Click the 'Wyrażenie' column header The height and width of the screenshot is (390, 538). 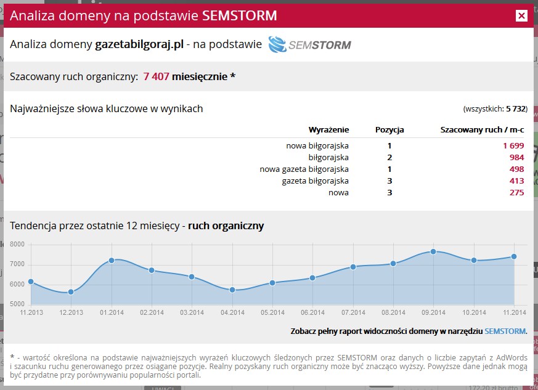[328, 129]
